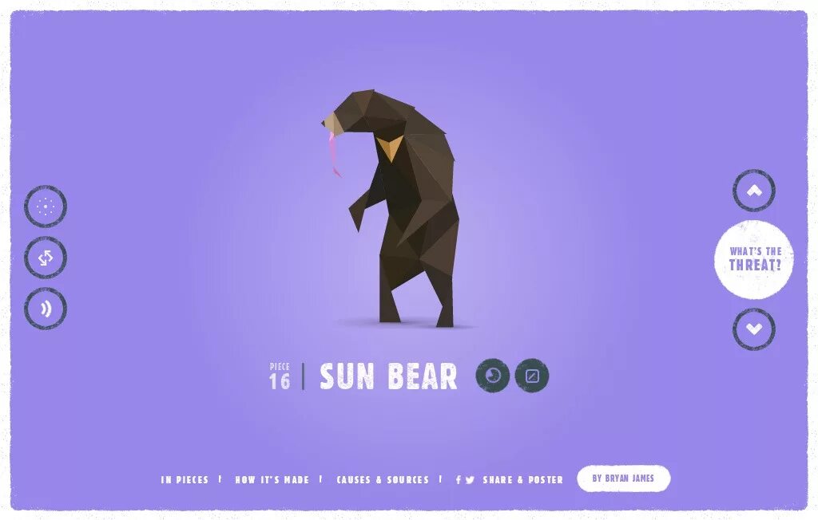Viewport: 818px width, 520px height.
Task: Open the In Pieces footer link
Action: [185, 479]
